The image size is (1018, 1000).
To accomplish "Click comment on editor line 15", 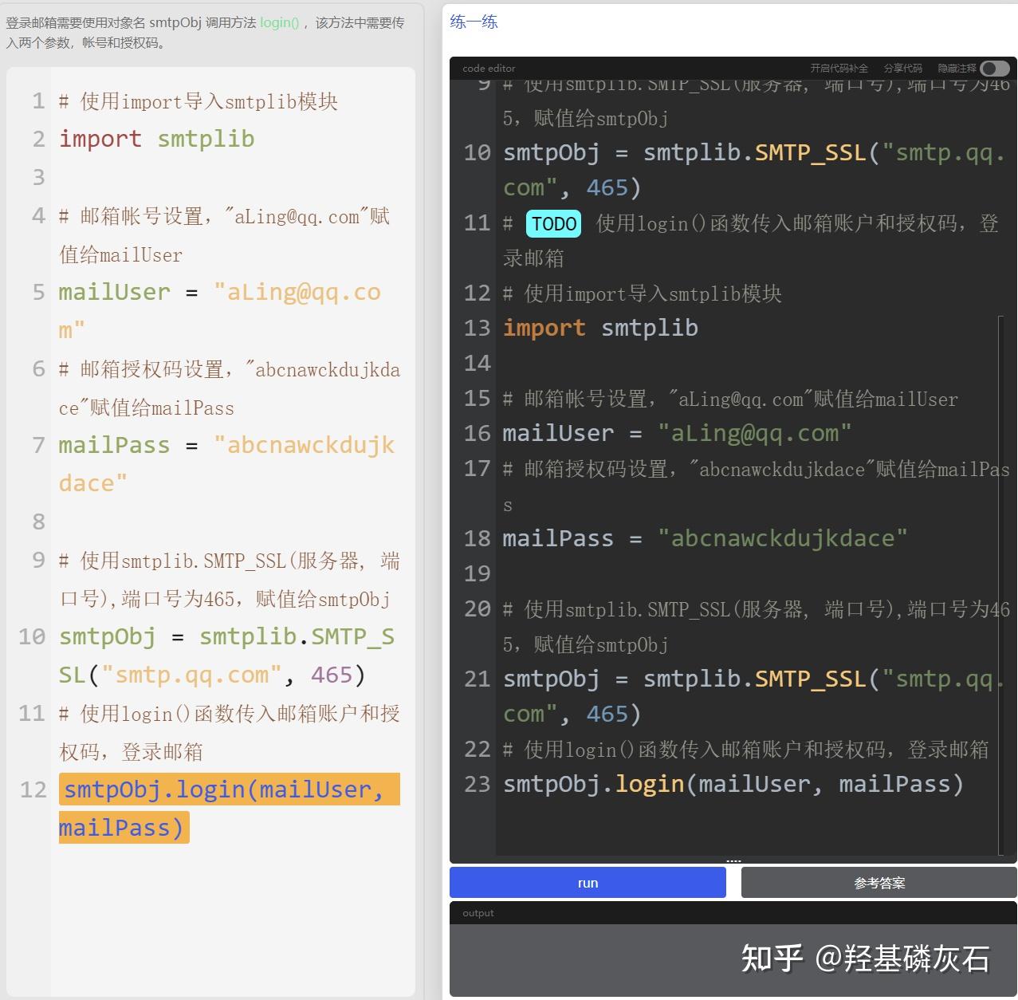I will (730, 398).
